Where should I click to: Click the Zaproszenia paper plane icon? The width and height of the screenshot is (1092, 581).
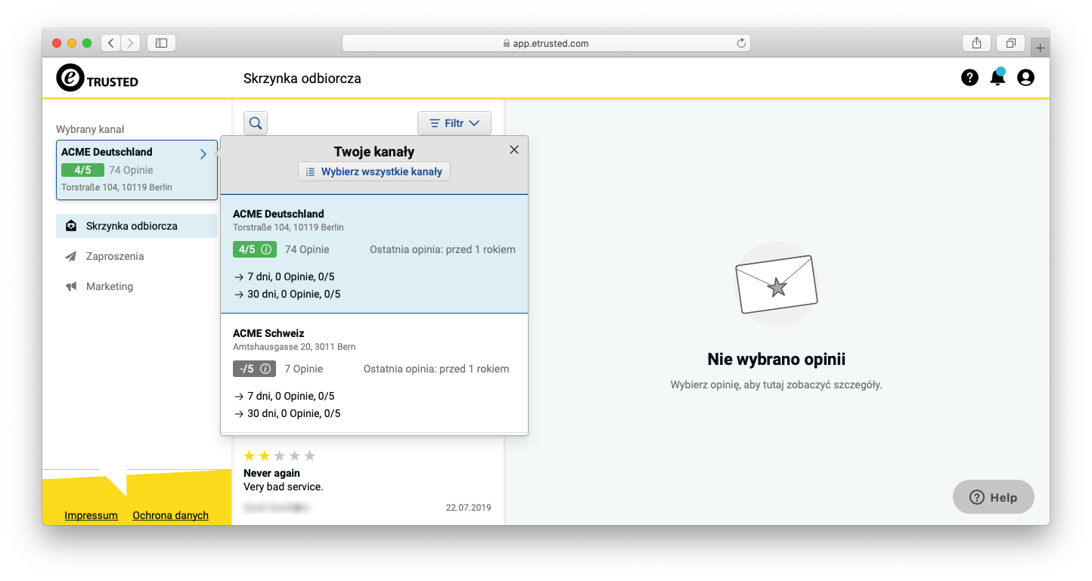(71, 256)
